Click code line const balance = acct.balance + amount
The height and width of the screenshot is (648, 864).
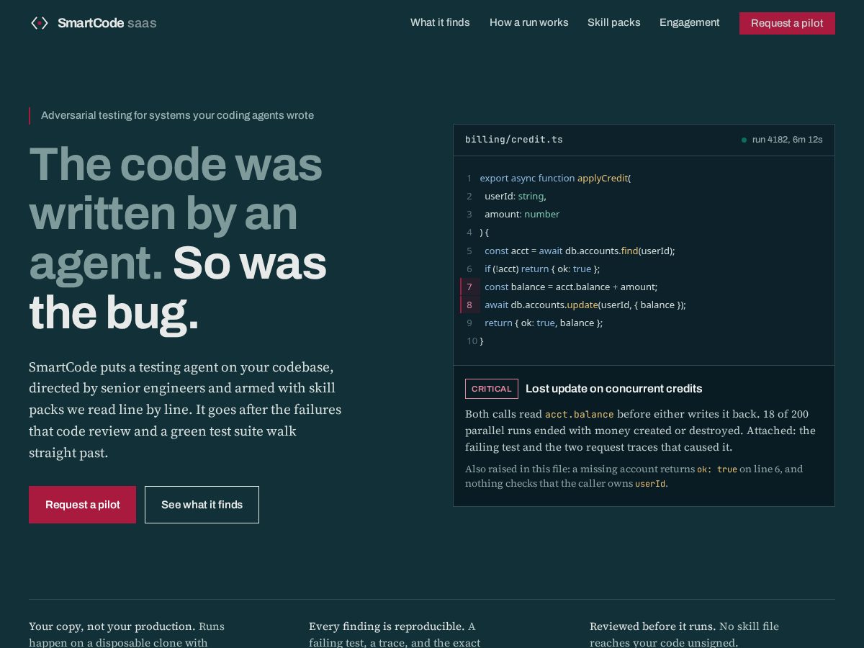click(571, 287)
